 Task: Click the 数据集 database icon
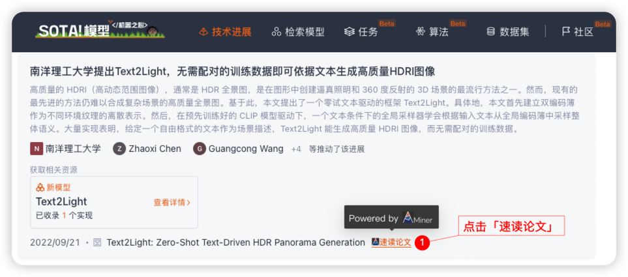[x=490, y=32]
